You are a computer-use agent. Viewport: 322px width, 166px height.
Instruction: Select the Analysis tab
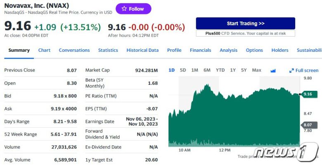click(x=228, y=50)
